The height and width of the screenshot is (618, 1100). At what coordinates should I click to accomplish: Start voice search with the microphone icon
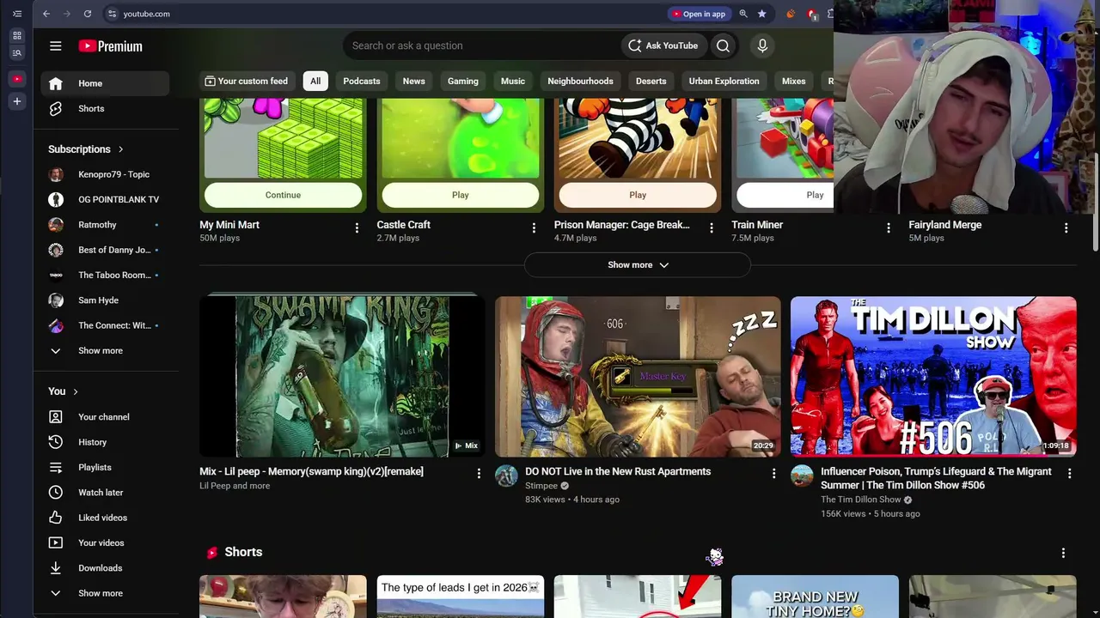(762, 46)
